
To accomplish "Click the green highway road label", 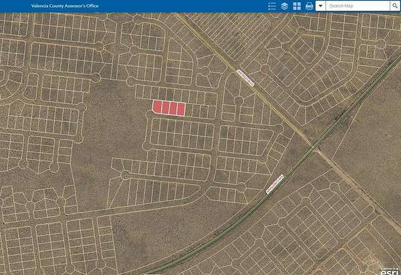I will [x=275, y=181].
